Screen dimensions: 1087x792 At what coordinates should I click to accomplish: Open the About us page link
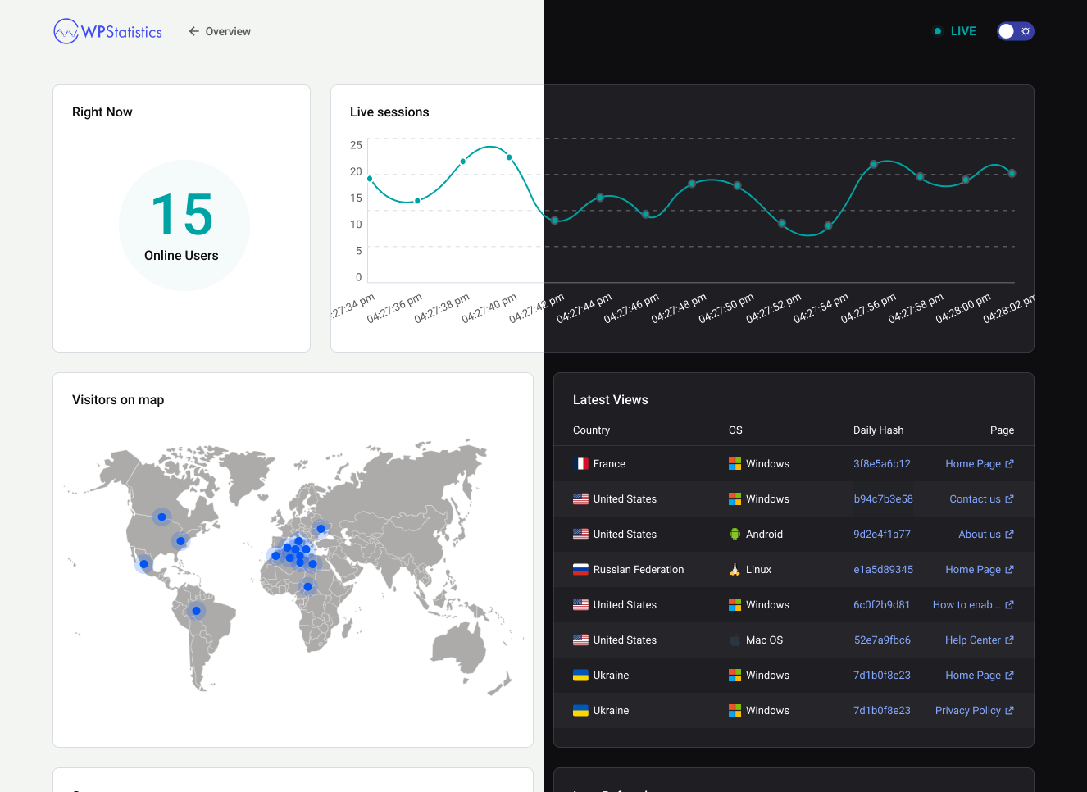tap(980, 534)
